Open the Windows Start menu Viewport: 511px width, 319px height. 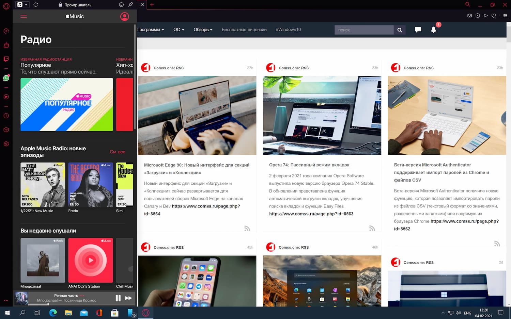[7, 313]
